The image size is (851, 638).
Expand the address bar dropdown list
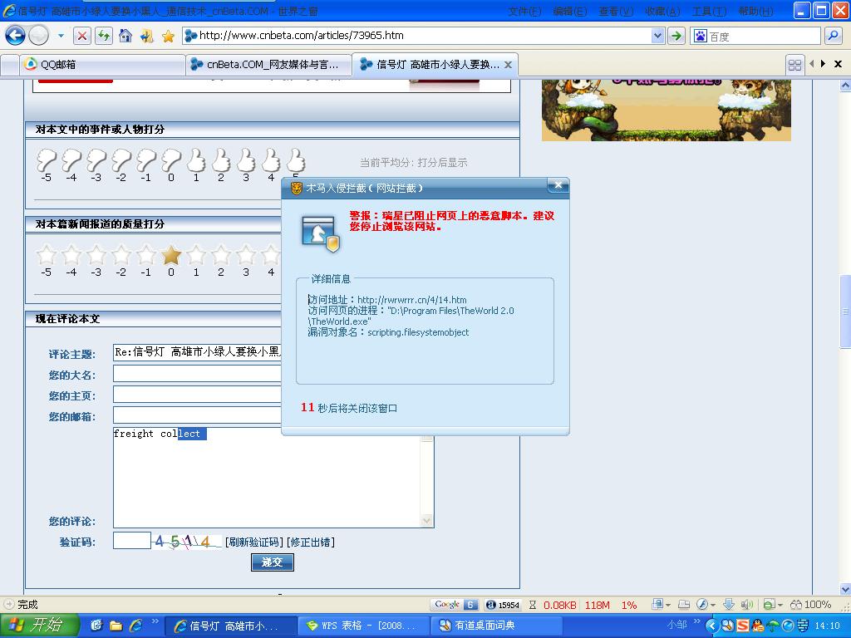pyautogui.click(x=658, y=36)
